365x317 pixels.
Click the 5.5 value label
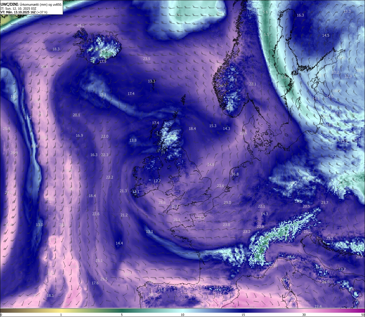(266, 35)
